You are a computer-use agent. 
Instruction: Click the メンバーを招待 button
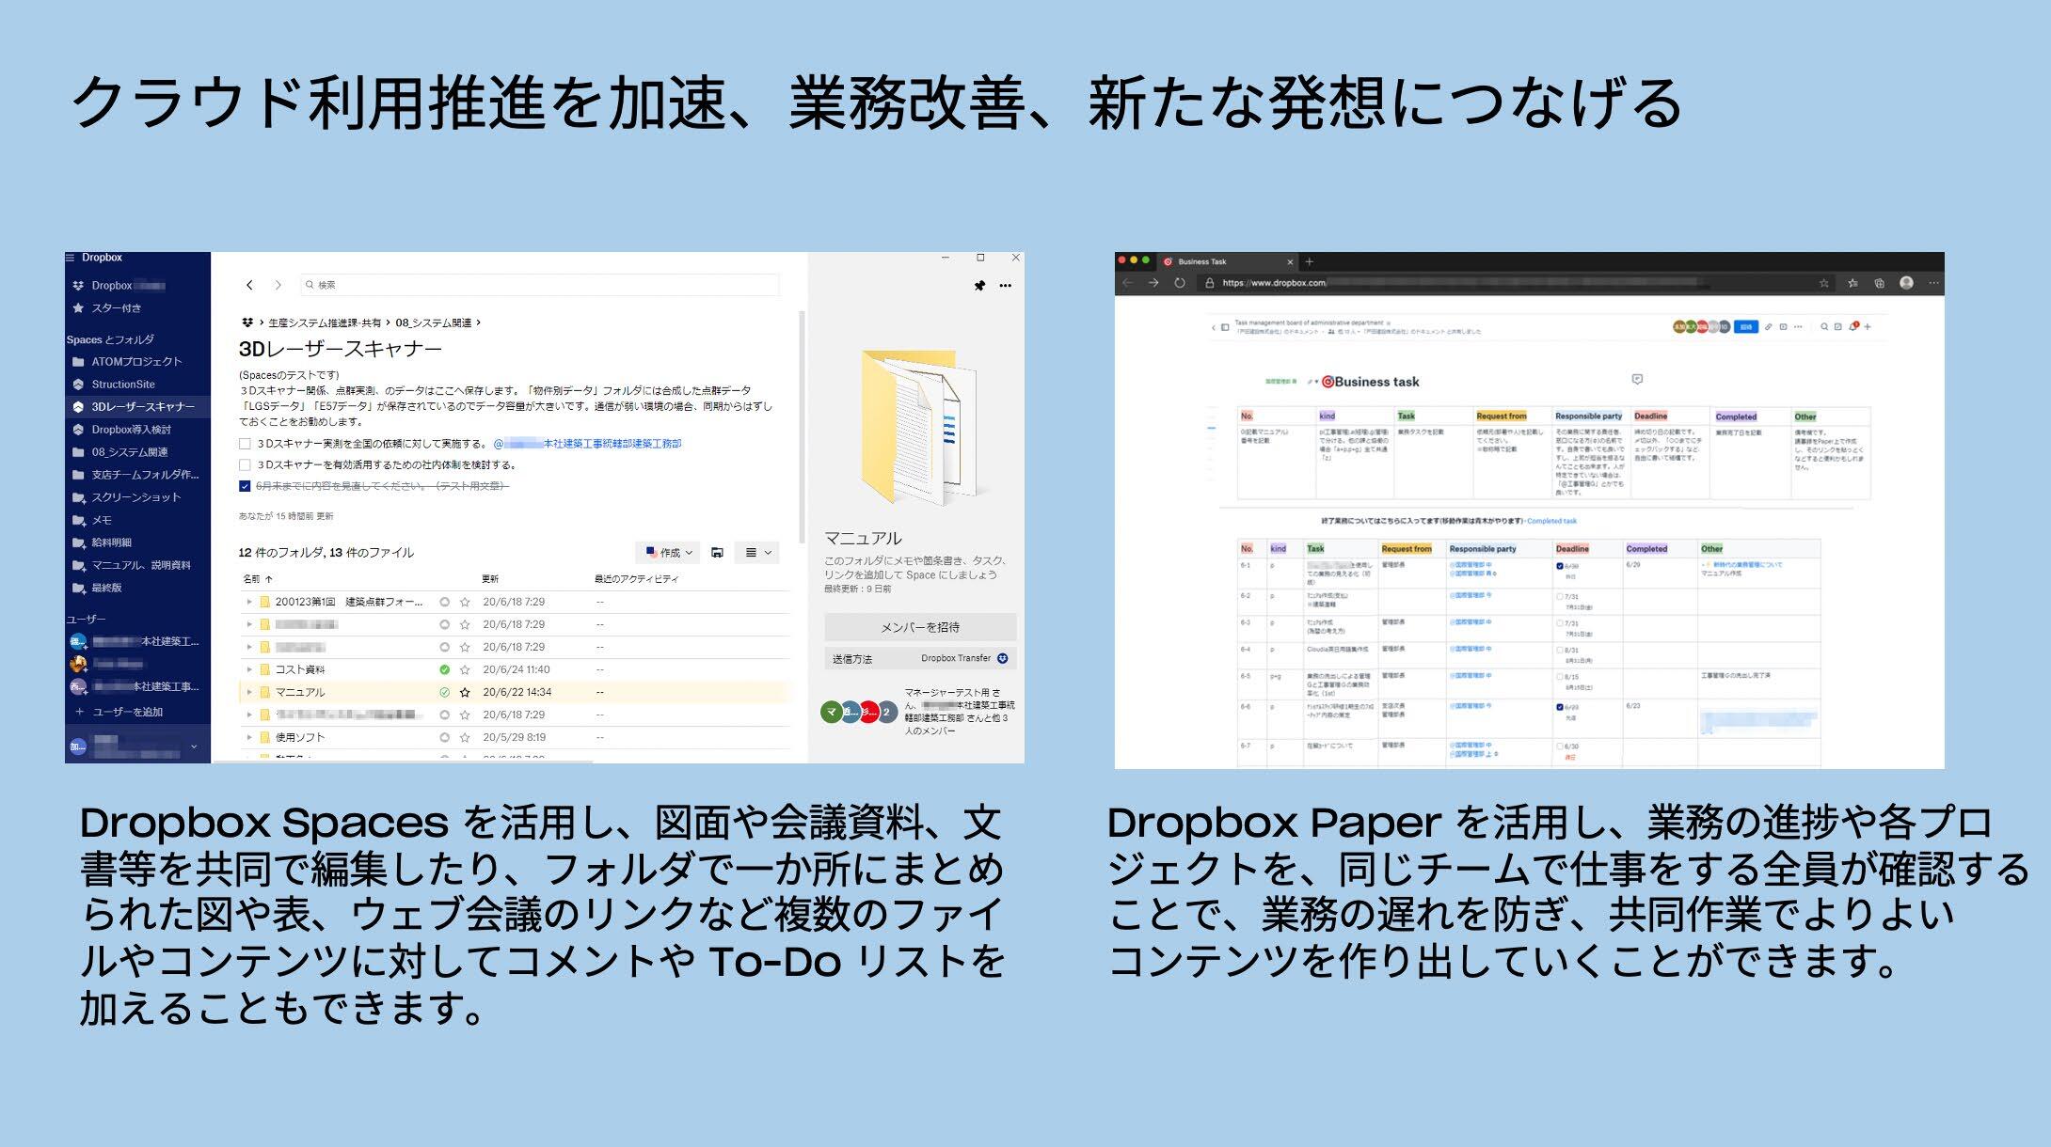coord(920,627)
